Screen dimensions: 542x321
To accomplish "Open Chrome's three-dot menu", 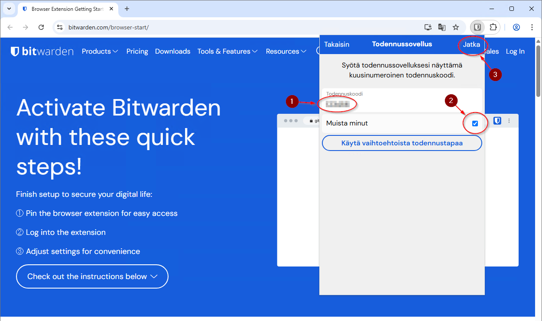I will click(x=532, y=27).
